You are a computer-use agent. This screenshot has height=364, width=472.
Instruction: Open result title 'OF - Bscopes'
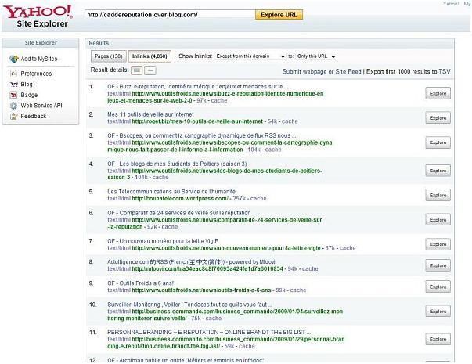pos(202,135)
